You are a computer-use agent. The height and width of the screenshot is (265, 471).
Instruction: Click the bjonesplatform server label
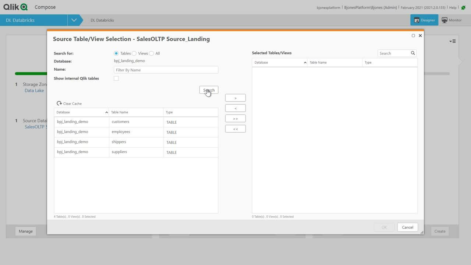click(x=328, y=7)
